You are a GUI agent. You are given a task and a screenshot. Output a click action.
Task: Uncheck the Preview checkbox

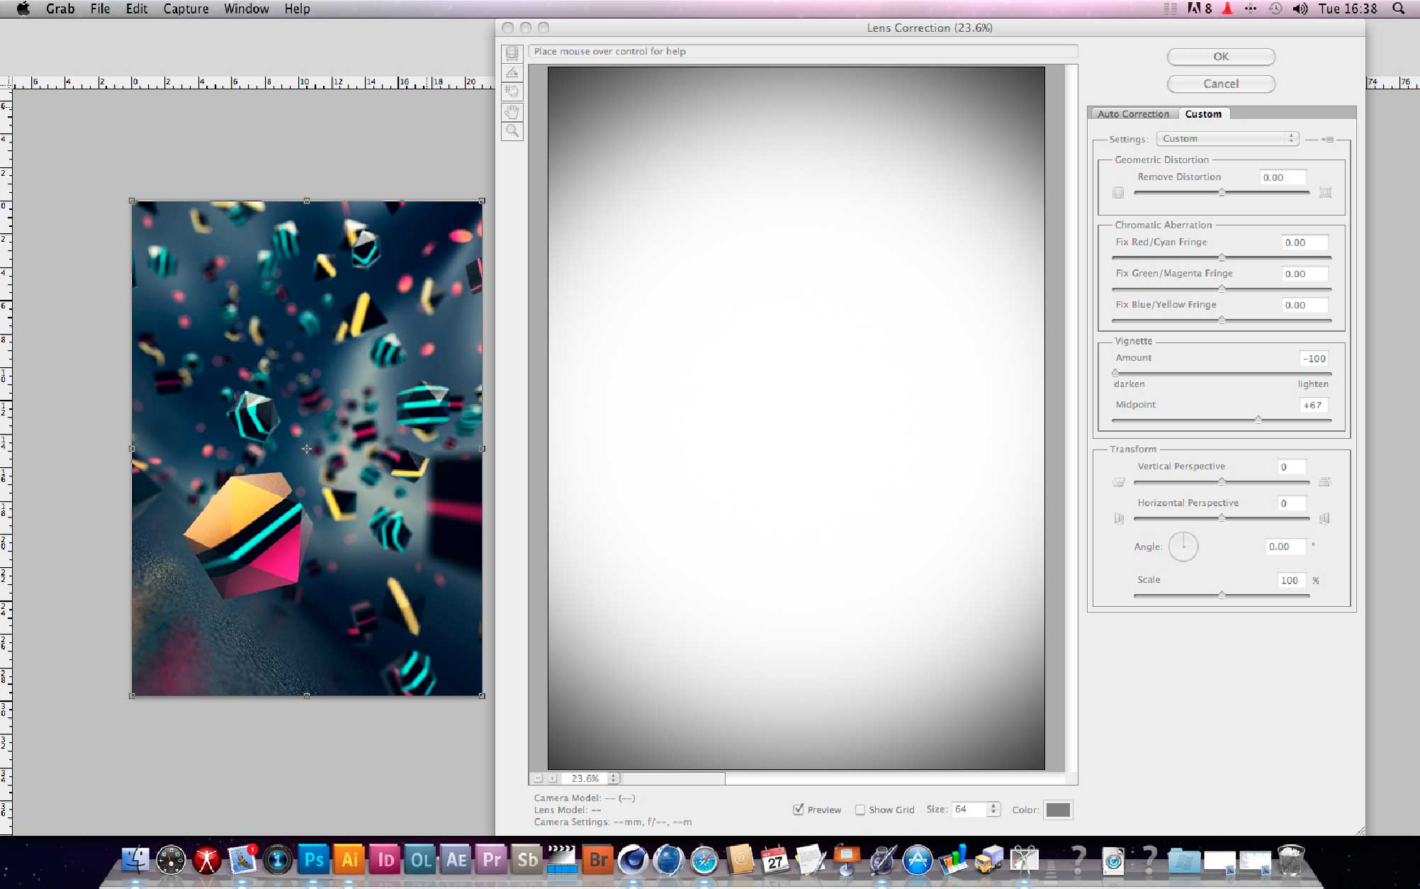pyautogui.click(x=799, y=810)
